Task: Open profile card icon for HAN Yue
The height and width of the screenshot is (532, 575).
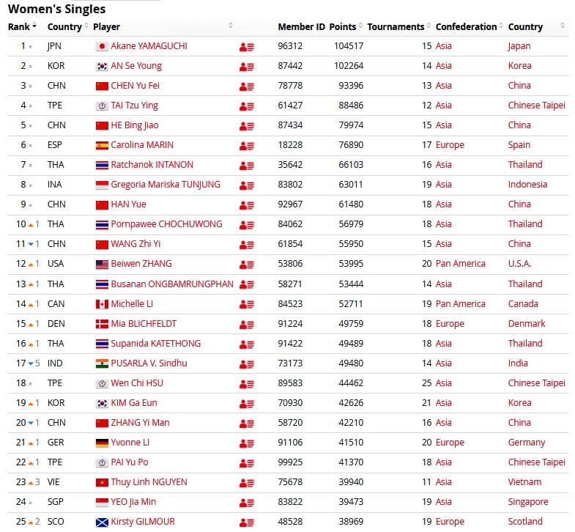Action: (246, 205)
